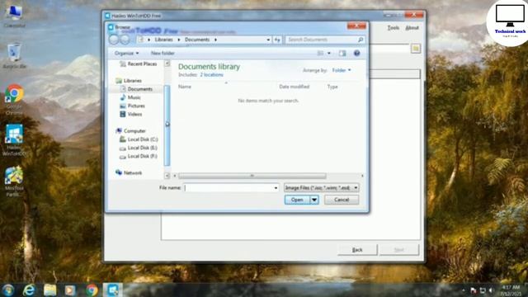Open Internet Explorer from taskbar
This screenshot has width=528, height=297.
point(30,290)
